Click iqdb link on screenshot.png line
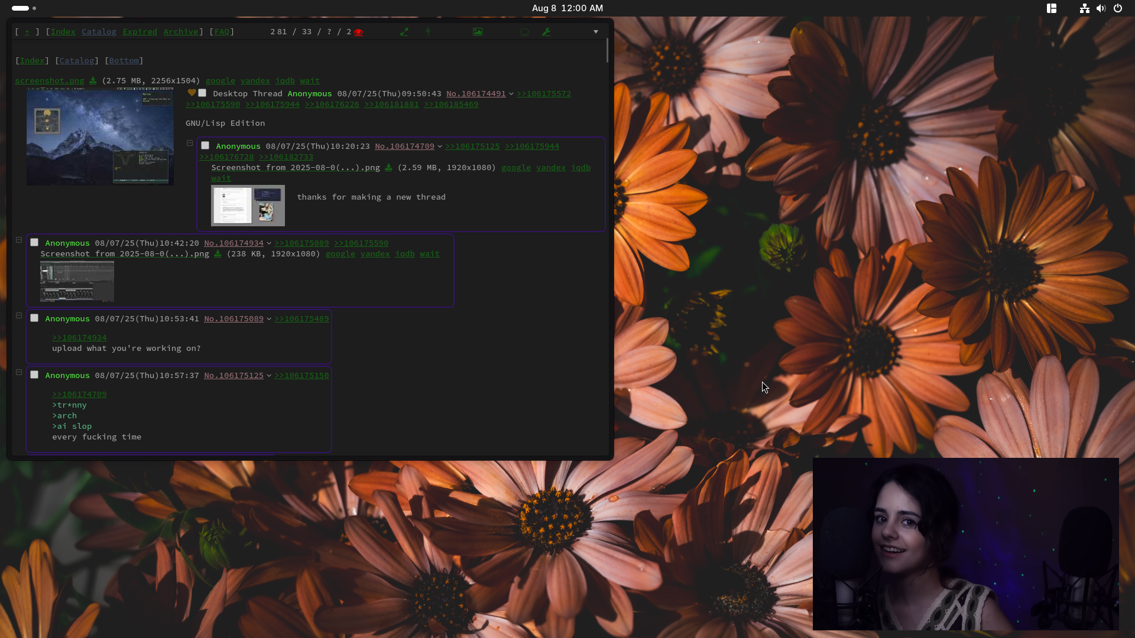The image size is (1135, 638). [285, 80]
